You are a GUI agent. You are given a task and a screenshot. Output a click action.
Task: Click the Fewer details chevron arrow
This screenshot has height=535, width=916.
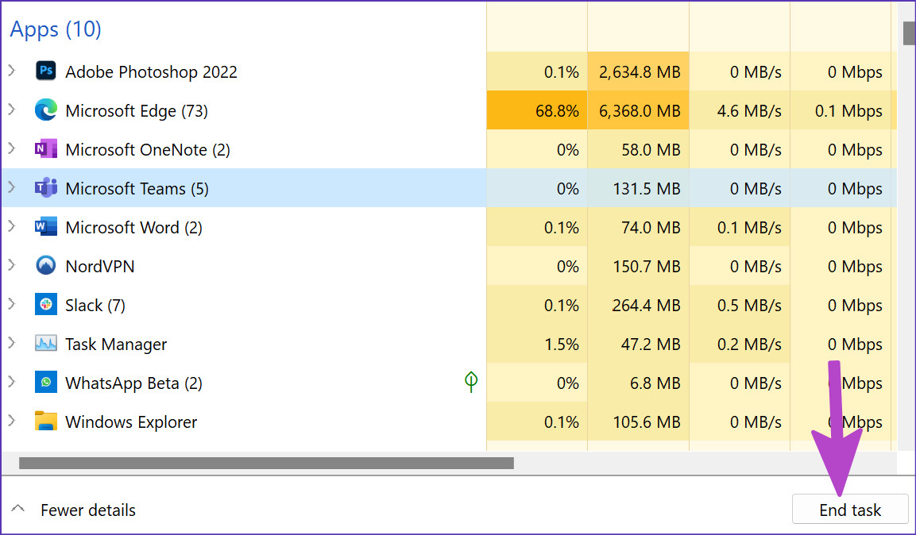(x=18, y=509)
